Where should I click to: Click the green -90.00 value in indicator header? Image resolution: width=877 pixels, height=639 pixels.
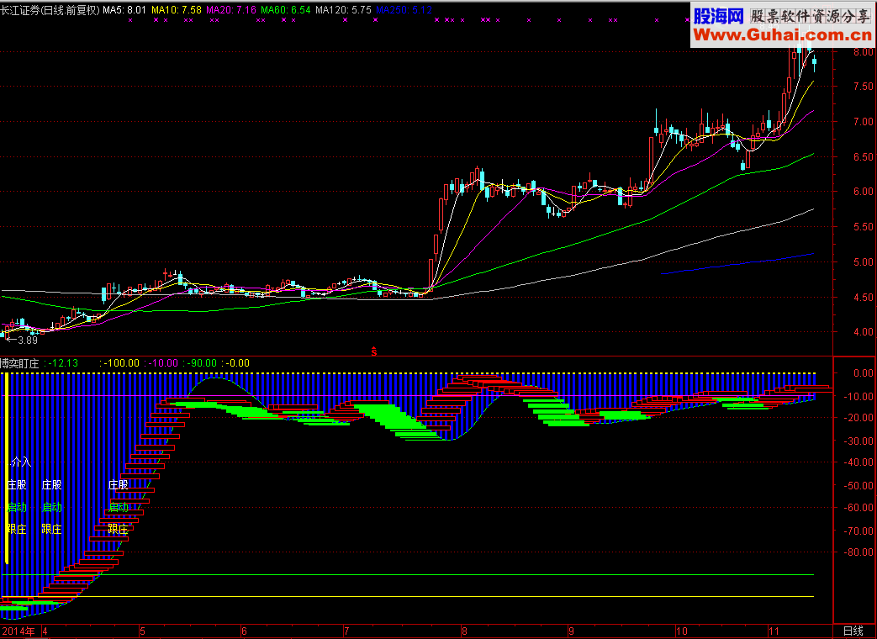tap(200, 363)
